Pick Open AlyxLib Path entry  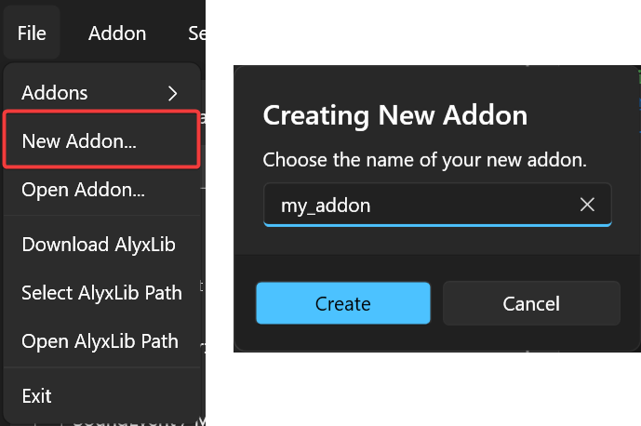100,340
